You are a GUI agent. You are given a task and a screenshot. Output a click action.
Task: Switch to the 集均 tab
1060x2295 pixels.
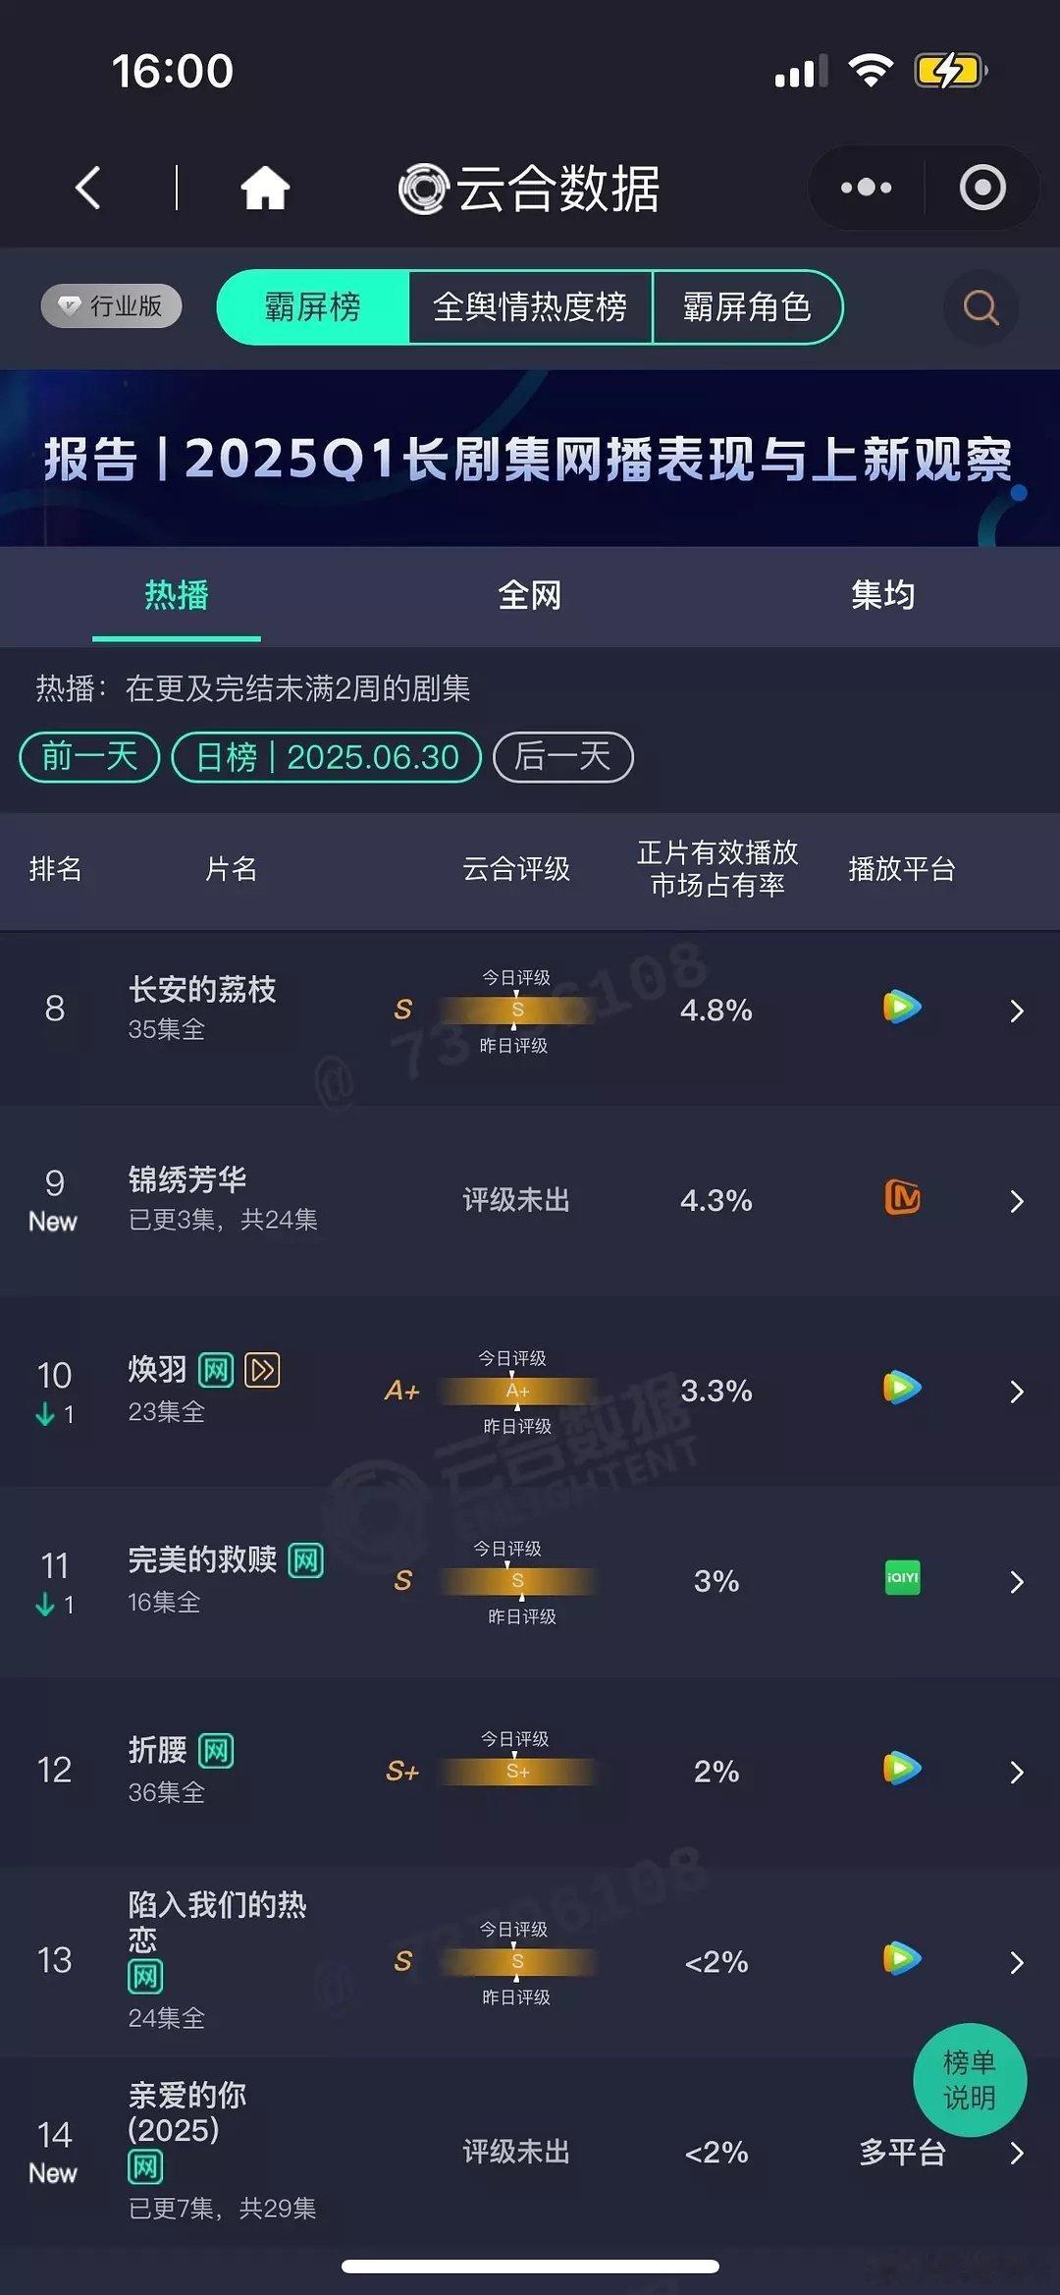click(x=883, y=595)
